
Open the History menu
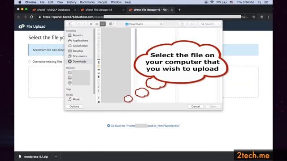pos(71,2)
